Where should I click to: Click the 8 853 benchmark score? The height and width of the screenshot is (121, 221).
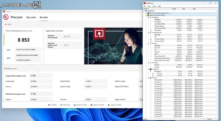[x=24, y=40]
